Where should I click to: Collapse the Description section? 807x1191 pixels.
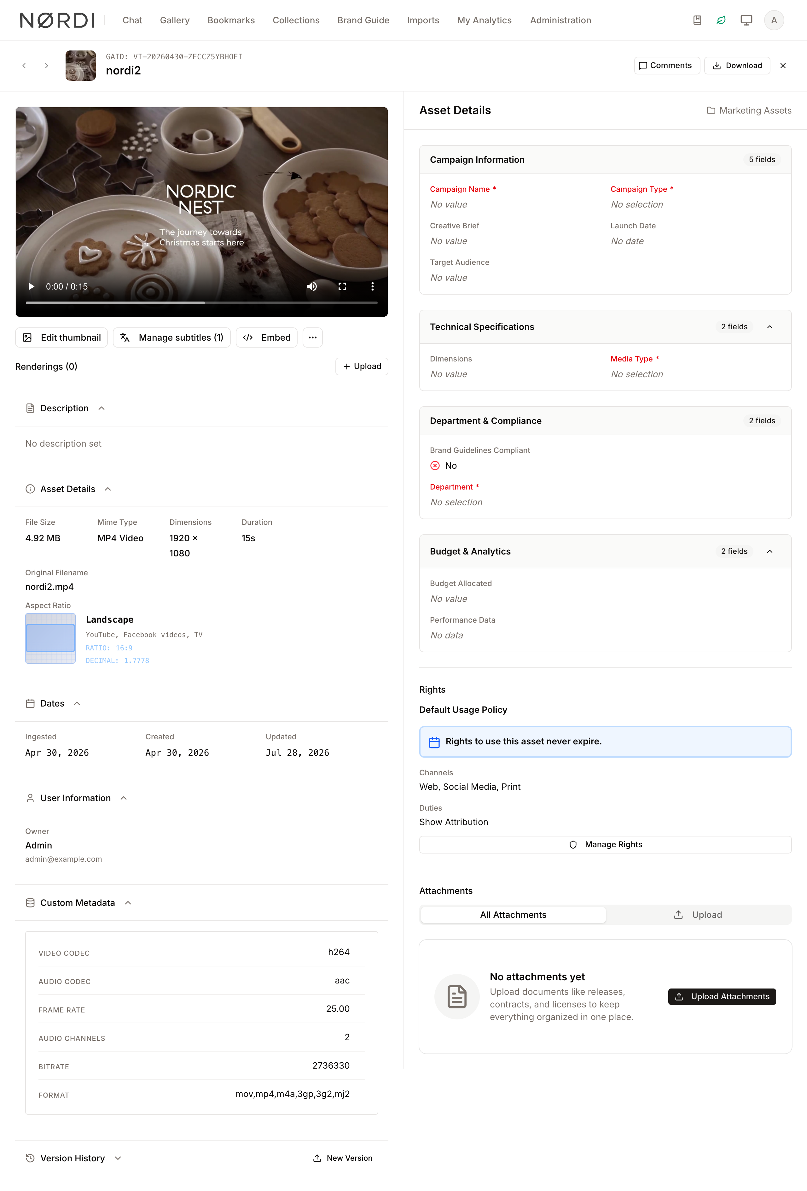tap(102, 408)
